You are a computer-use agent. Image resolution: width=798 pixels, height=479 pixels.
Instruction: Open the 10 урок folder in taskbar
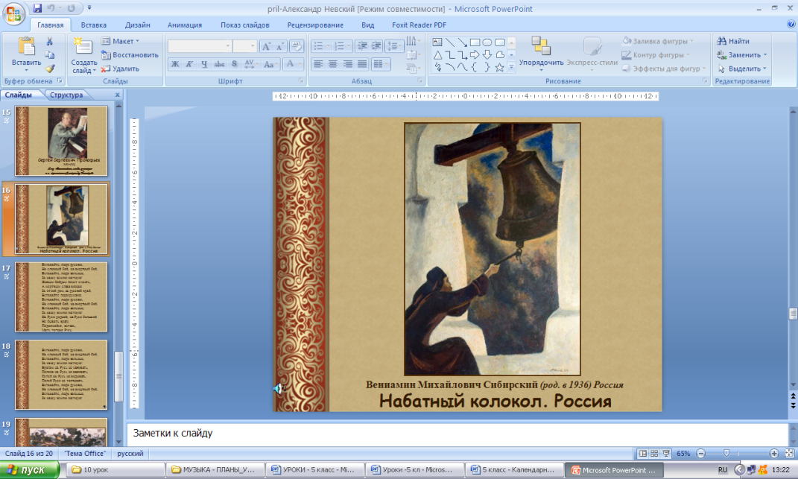pos(115,470)
